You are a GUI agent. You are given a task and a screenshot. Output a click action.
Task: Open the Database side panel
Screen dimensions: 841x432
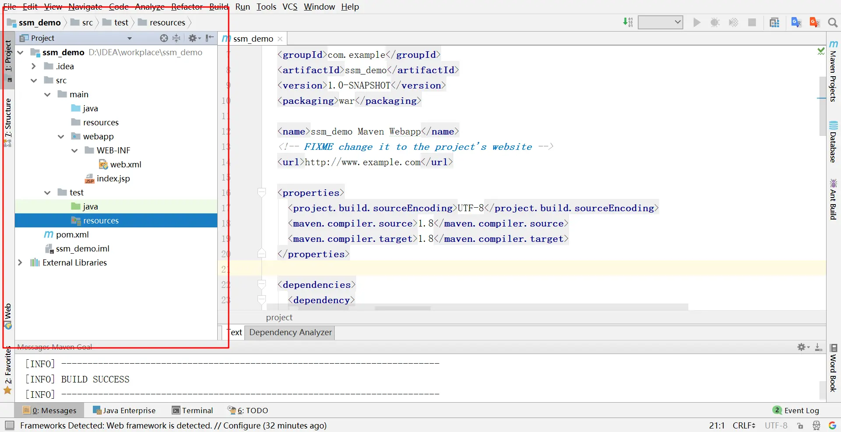tap(833, 142)
